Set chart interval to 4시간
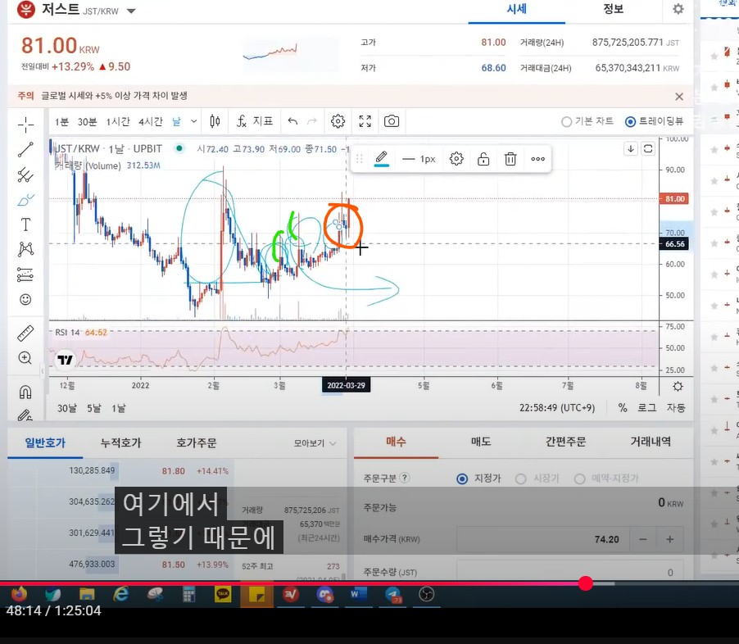Screen dimensions: 739x644 (x=151, y=121)
